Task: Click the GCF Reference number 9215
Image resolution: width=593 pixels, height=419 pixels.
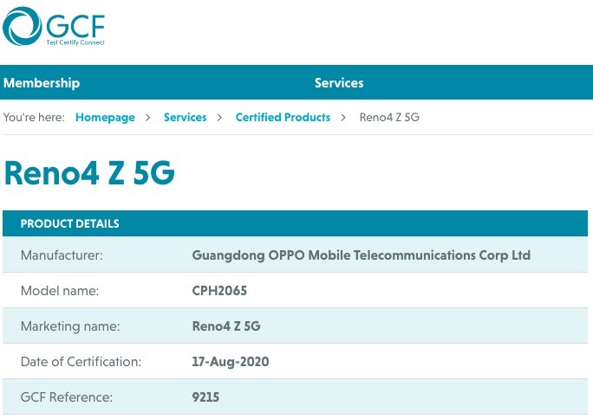Action: 205,397
